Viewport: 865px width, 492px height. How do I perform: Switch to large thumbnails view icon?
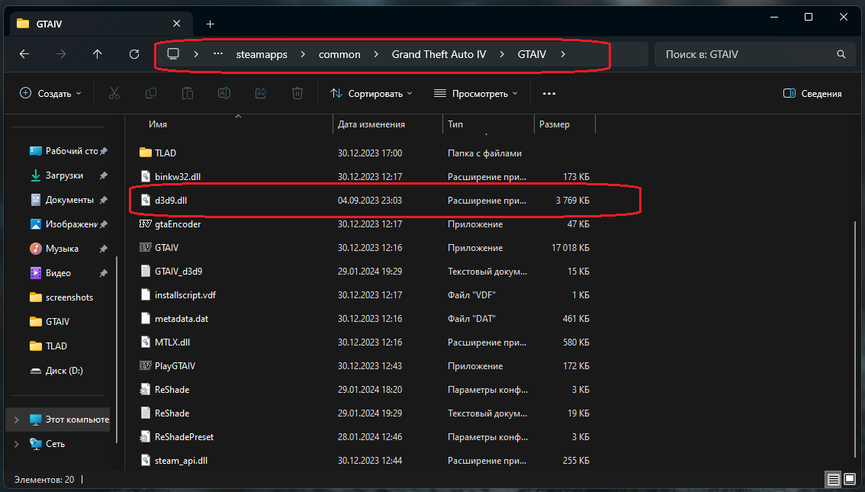(850, 479)
